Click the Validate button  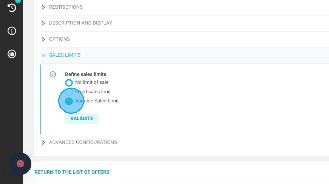(82, 119)
